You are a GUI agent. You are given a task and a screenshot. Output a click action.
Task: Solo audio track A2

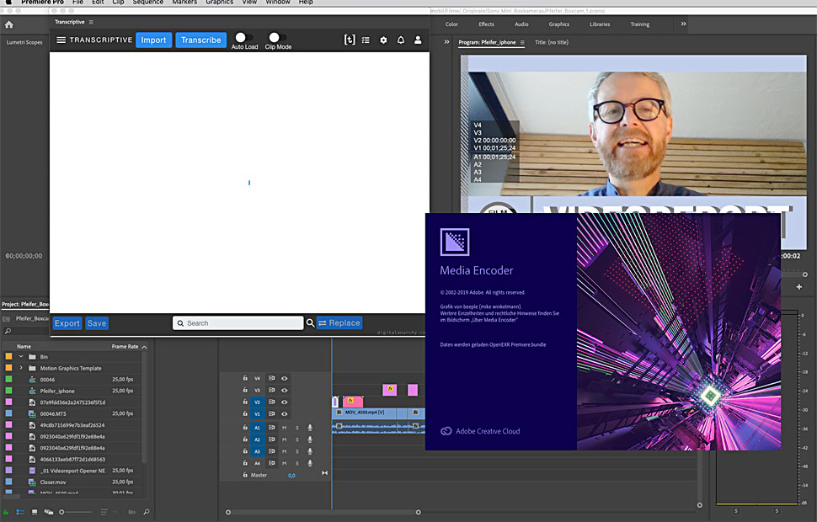tap(297, 439)
